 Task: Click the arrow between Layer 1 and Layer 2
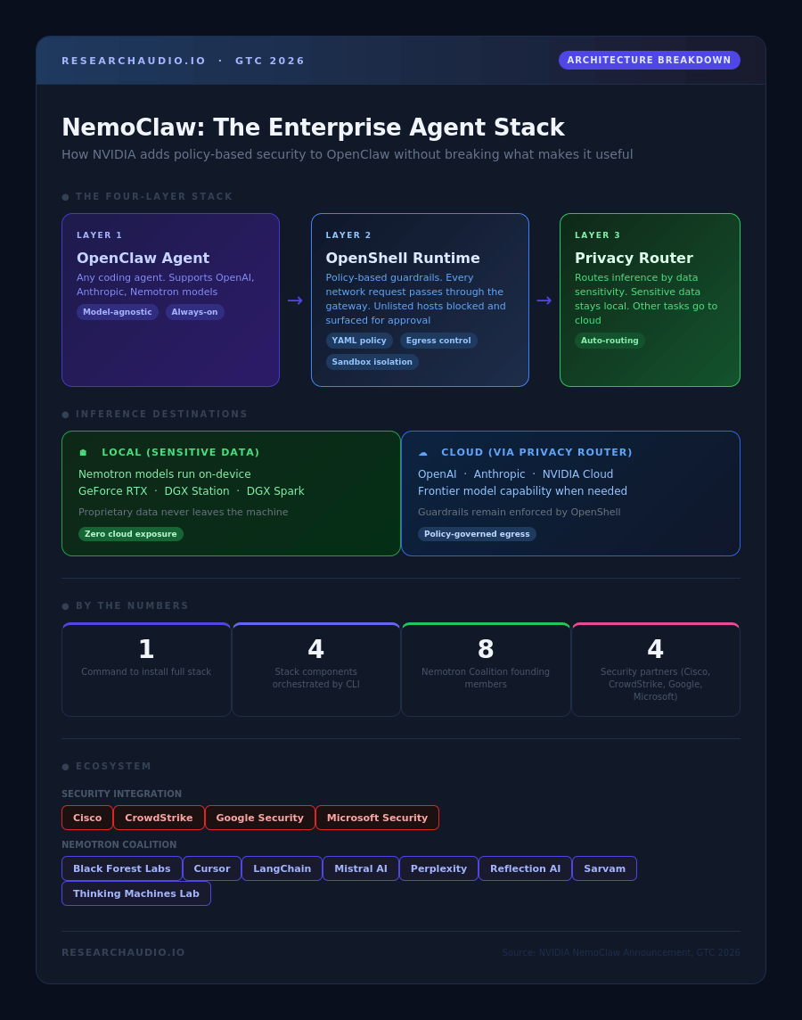[295, 300]
